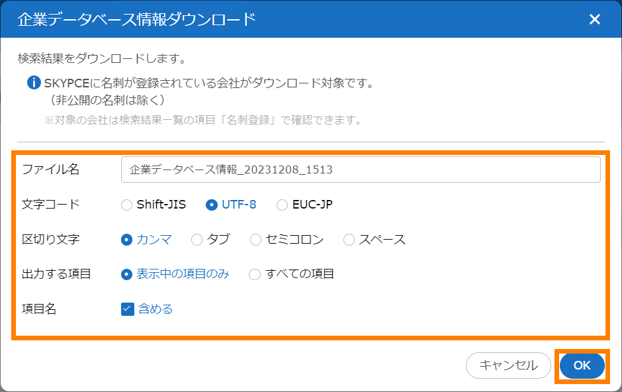The width and height of the screenshot is (622, 392).
Task: Click the 項目名 row label
Action: (39, 309)
